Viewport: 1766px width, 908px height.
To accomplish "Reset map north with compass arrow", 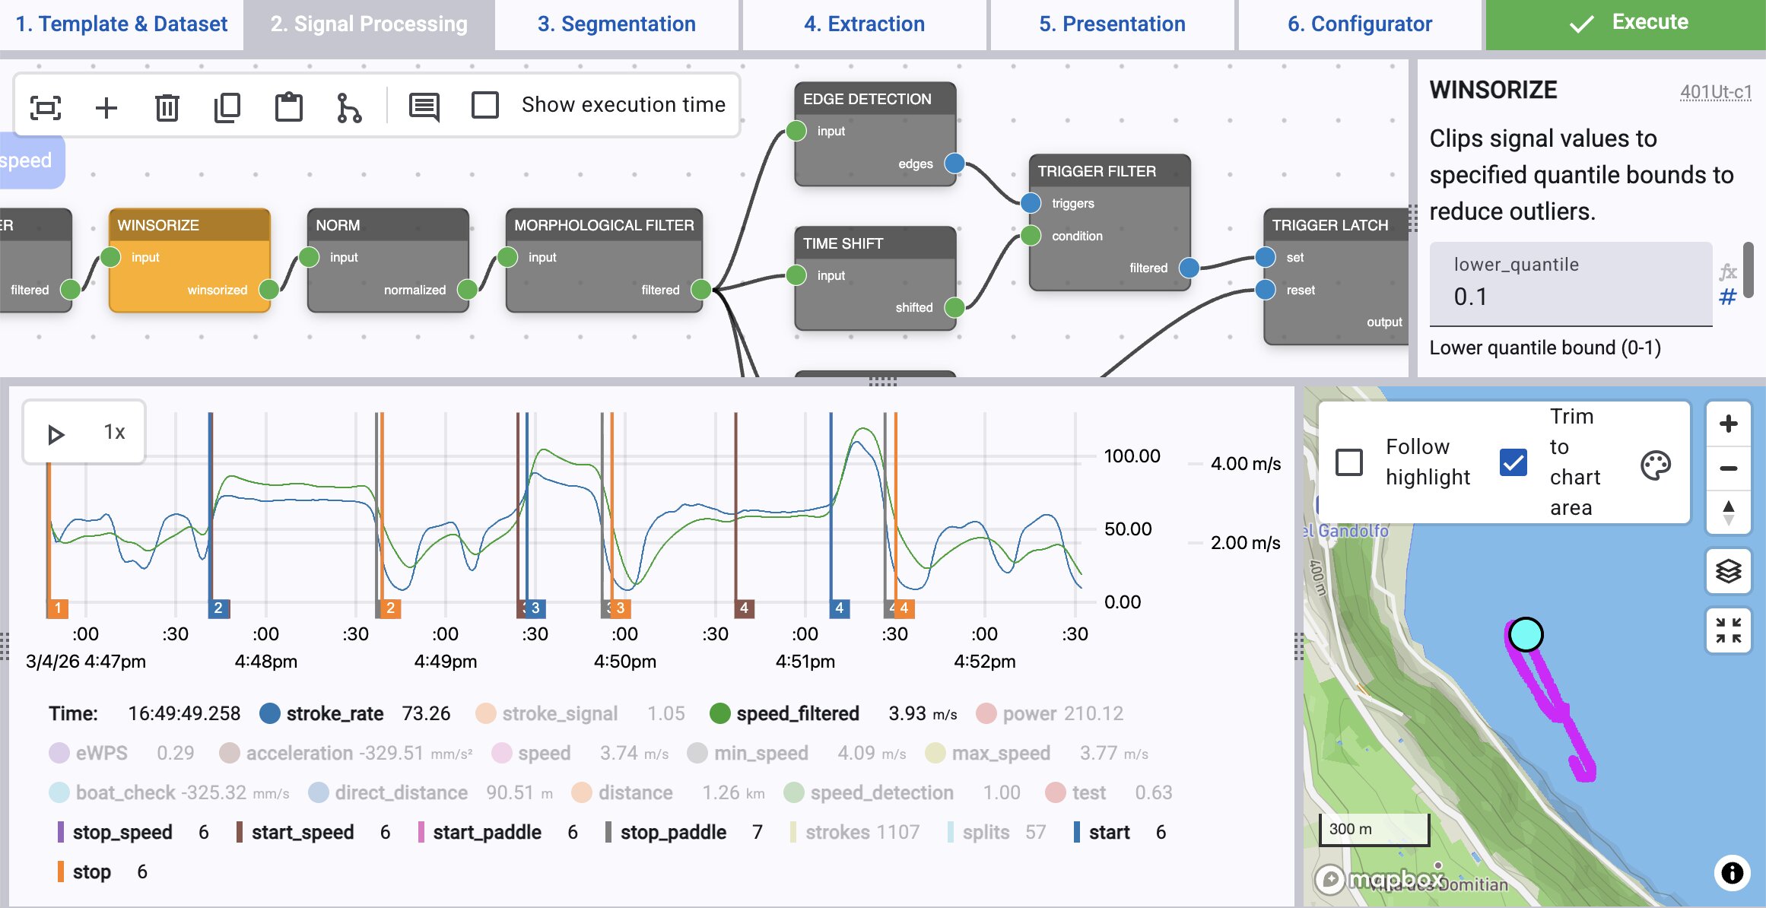I will pos(1728,513).
